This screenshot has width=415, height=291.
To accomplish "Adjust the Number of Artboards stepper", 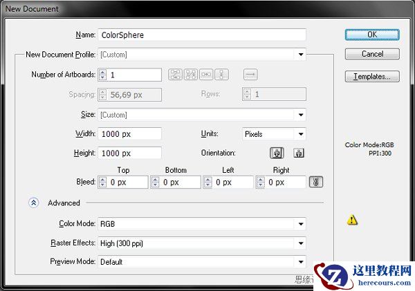I will pyautogui.click(x=102, y=75).
